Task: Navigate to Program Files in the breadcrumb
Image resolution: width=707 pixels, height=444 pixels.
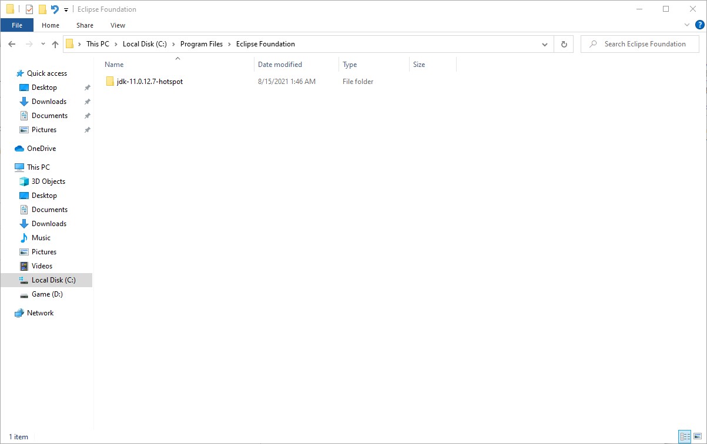Action: pos(202,44)
